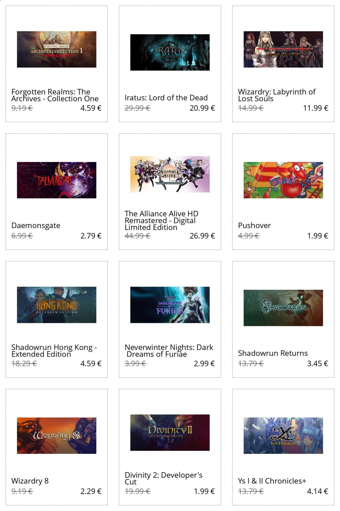Viewport: 340px width, 511px height.
Task: Click the Wizardry Labyrinth of Lost Souls banner
Action: [283, 49]
